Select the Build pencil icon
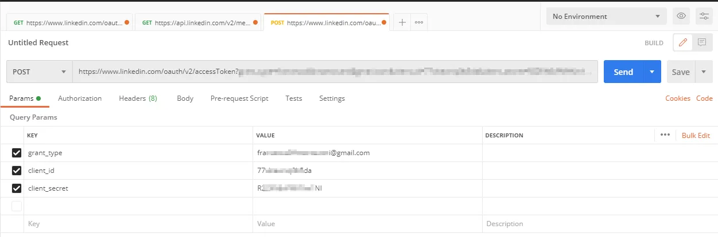Viewport: 718px width, 237px height. pos(682,42)
